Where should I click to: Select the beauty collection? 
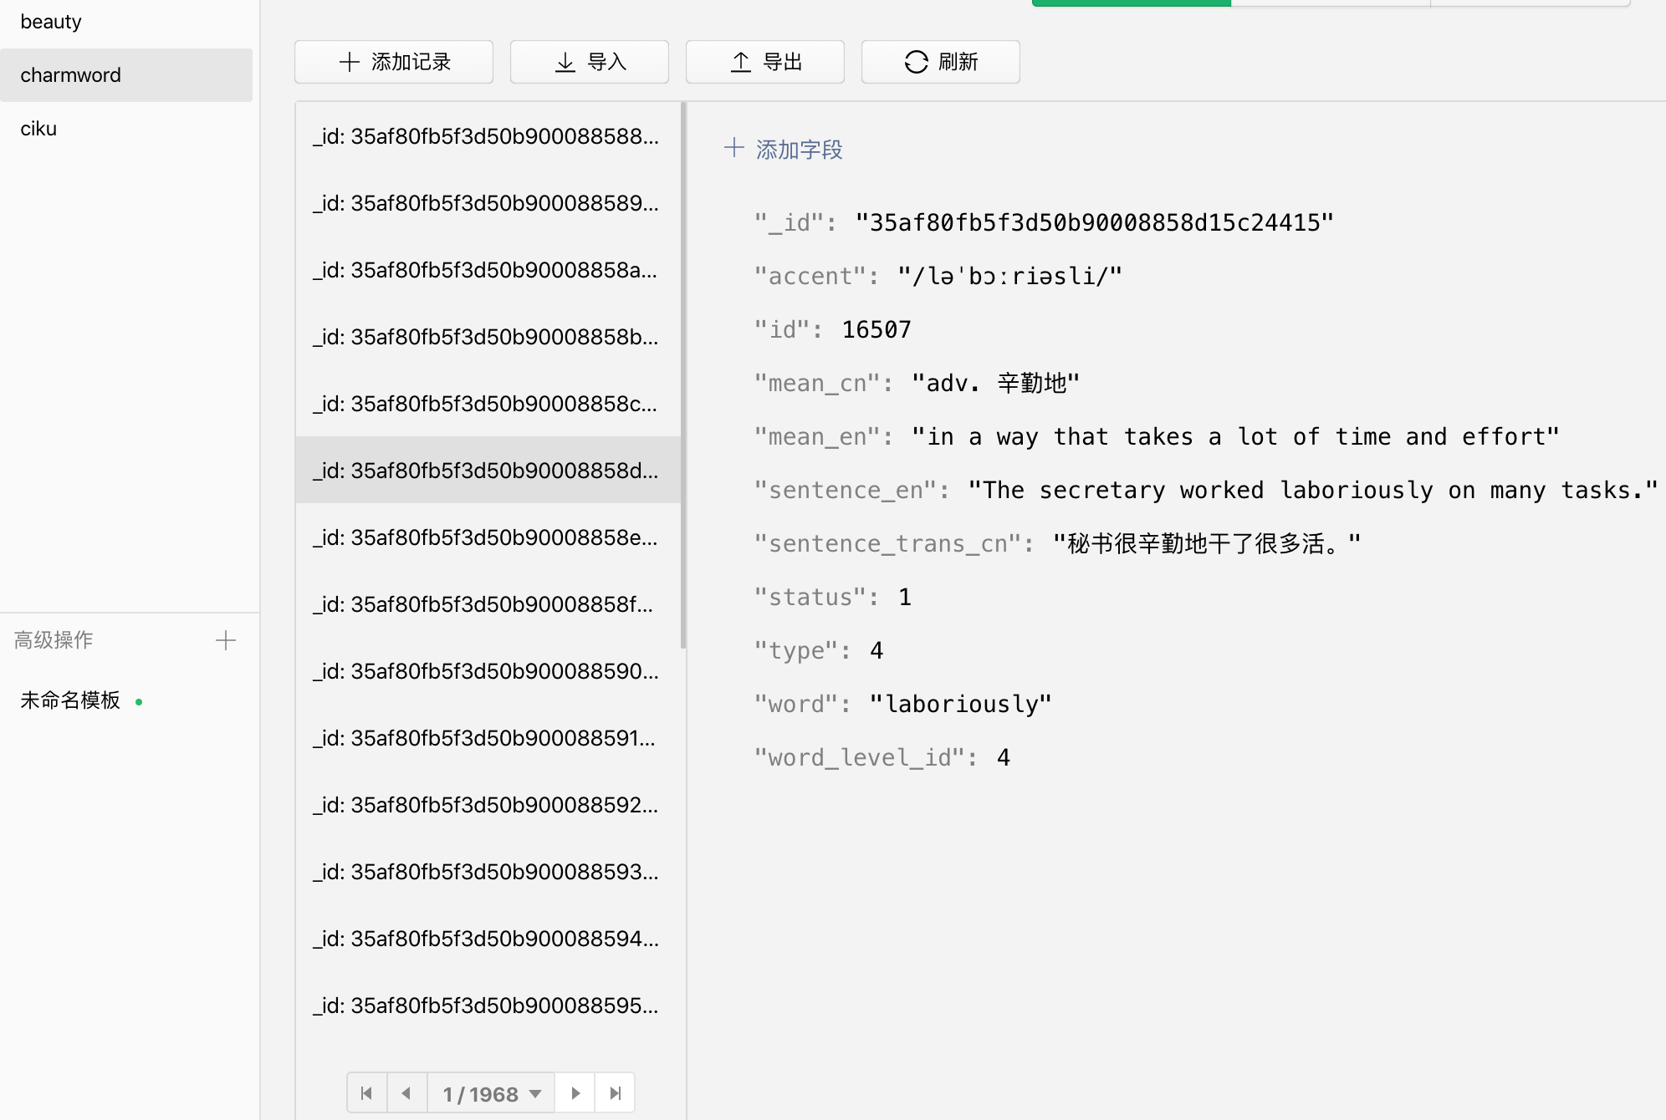(51, 22)
